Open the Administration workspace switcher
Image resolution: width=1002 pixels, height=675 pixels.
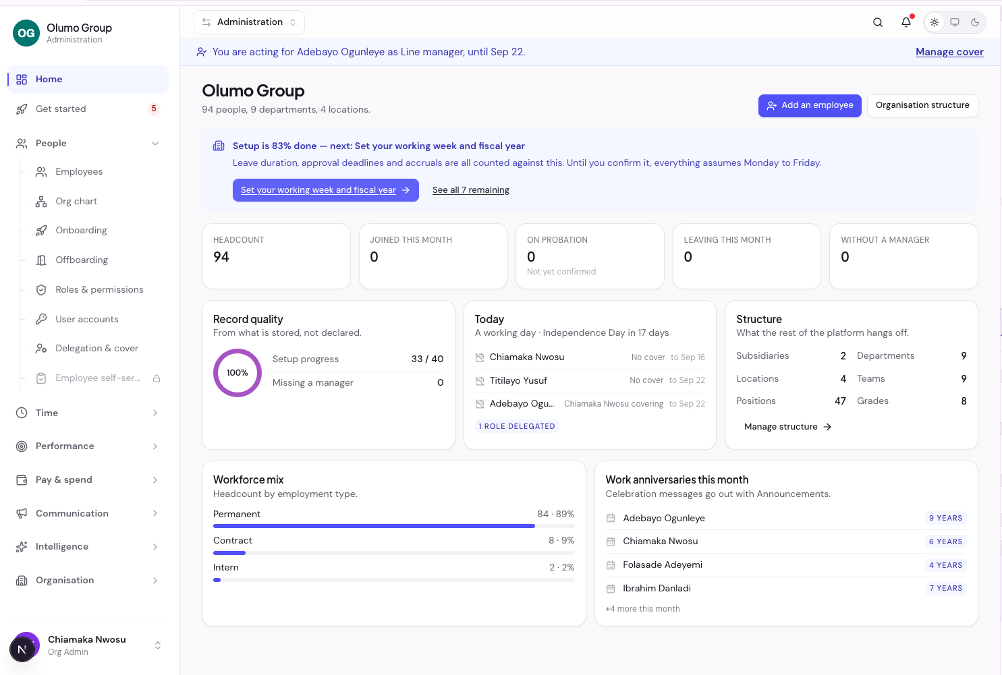point(249,22)
